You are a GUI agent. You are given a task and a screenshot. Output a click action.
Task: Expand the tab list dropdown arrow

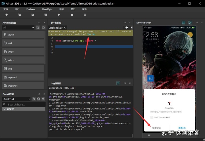coord(132,28)
